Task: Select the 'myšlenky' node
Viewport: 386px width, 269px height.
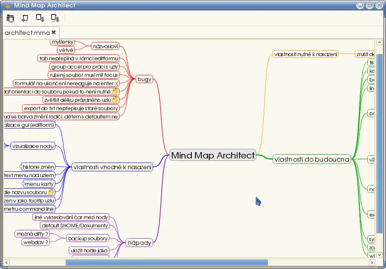Action: point(63,42)
